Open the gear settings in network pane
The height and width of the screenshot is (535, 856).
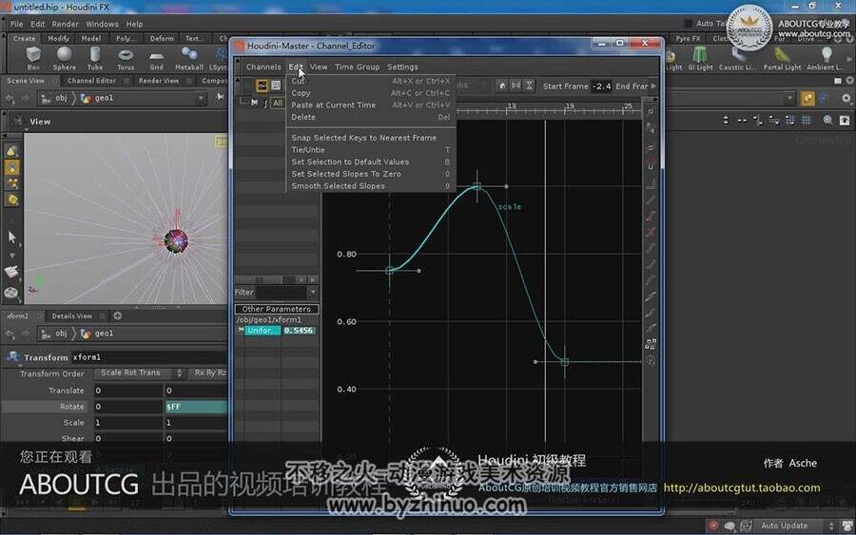tap(846, 98)
